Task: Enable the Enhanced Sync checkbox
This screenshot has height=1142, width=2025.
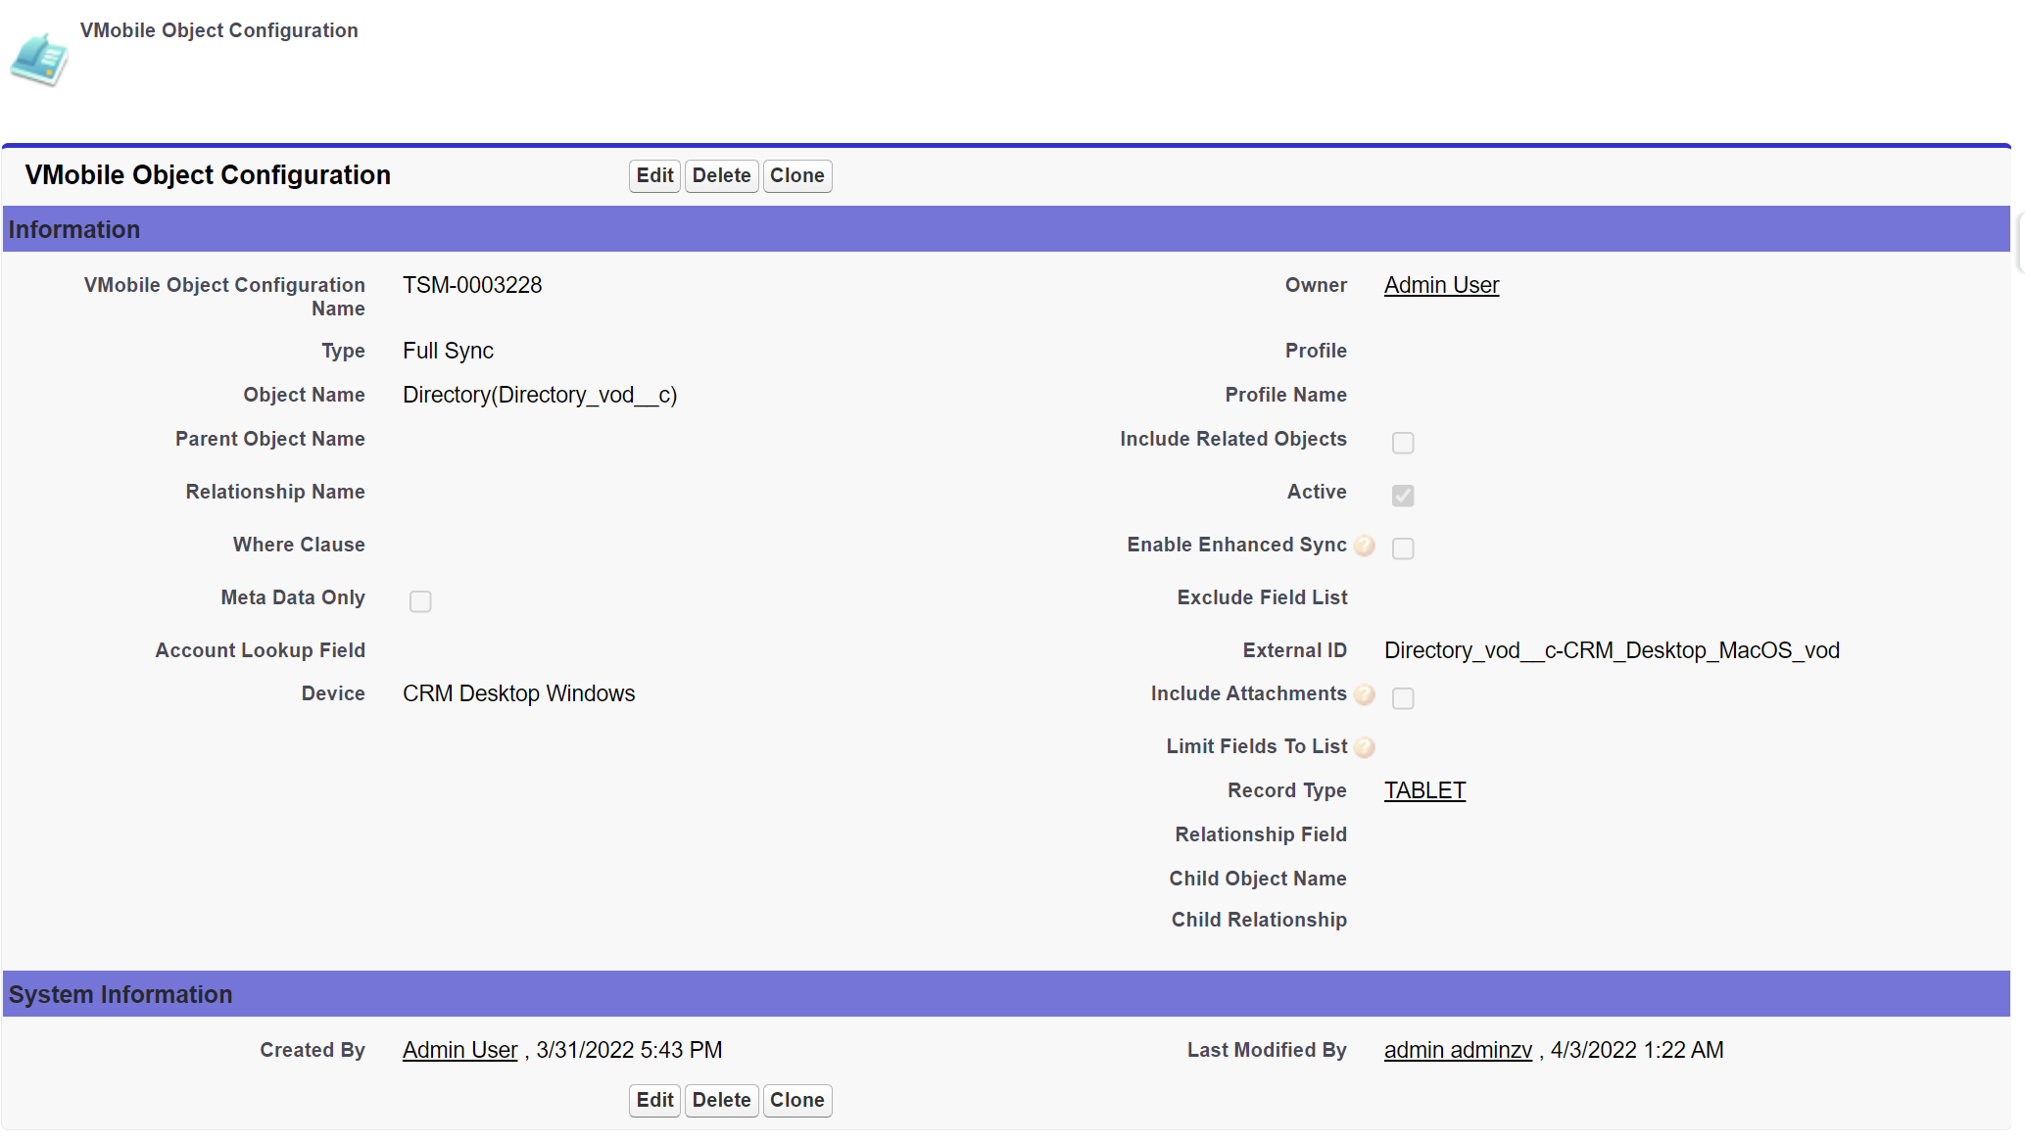Action: (1403, 548)
